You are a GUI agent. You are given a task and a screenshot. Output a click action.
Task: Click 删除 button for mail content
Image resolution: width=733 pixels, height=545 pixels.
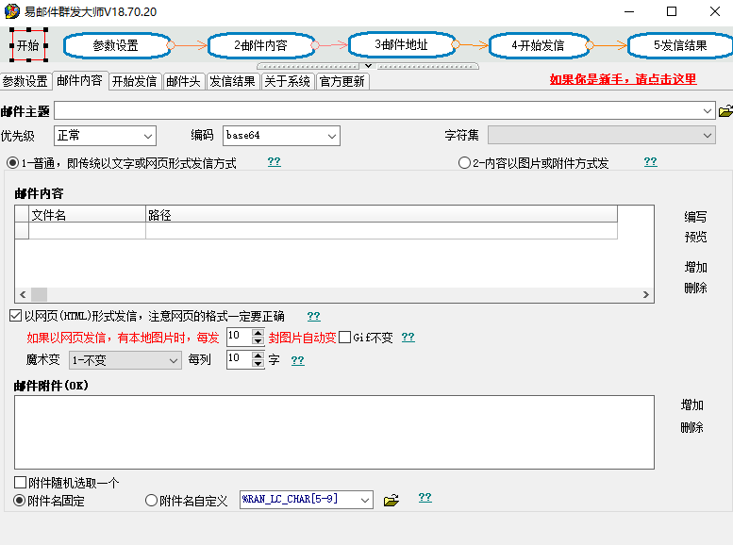(695, 288)
